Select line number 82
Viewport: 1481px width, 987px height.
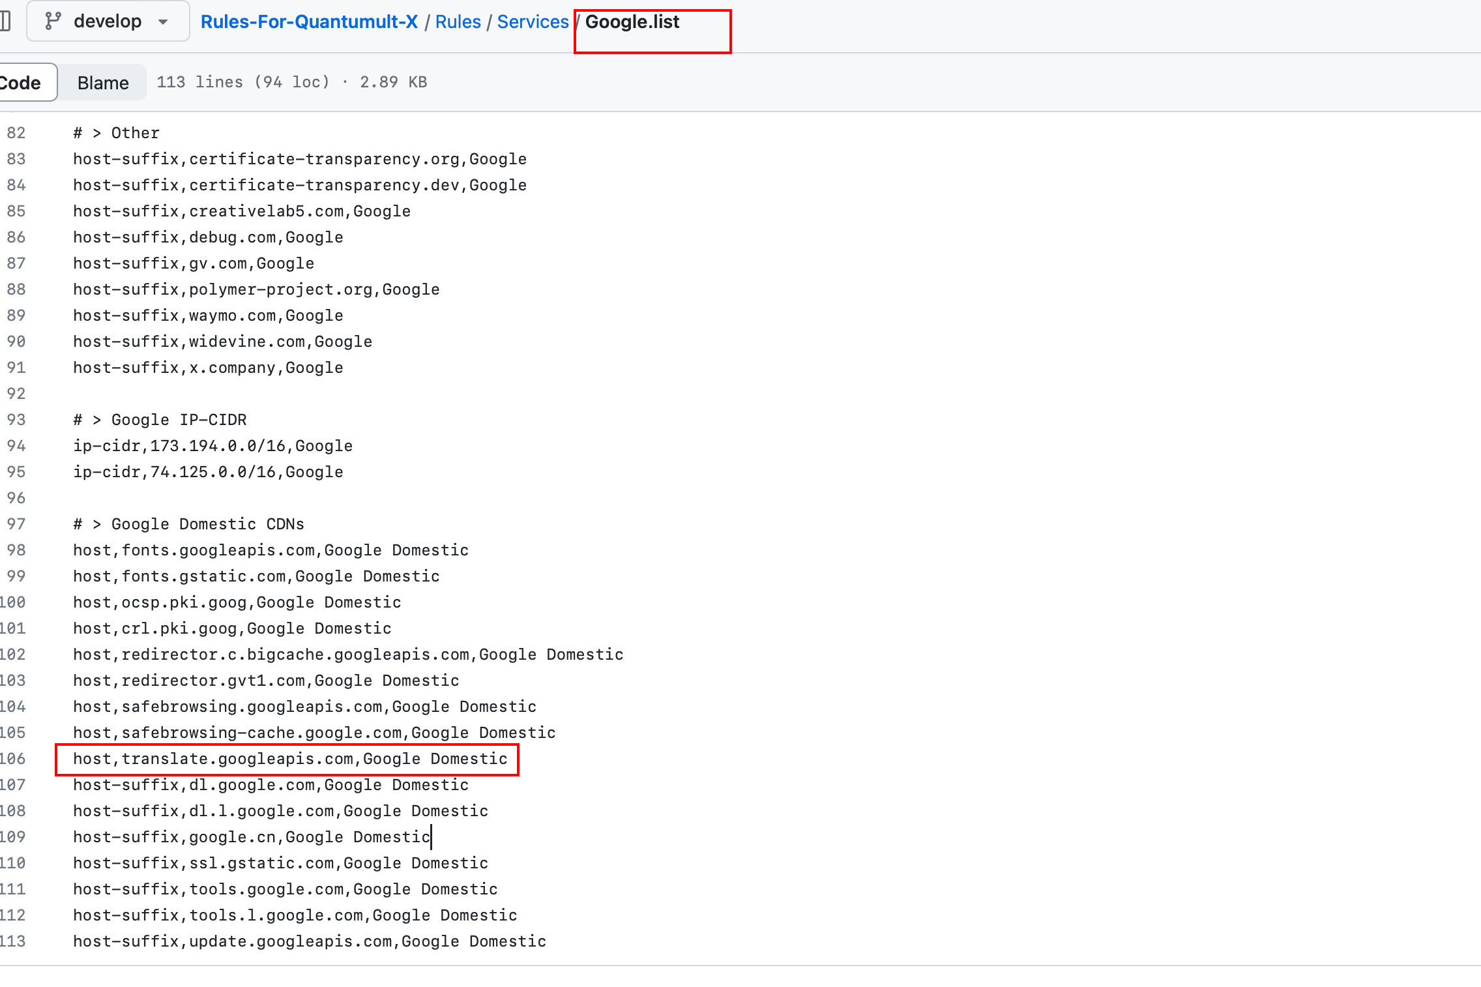(x=16, y=133)
